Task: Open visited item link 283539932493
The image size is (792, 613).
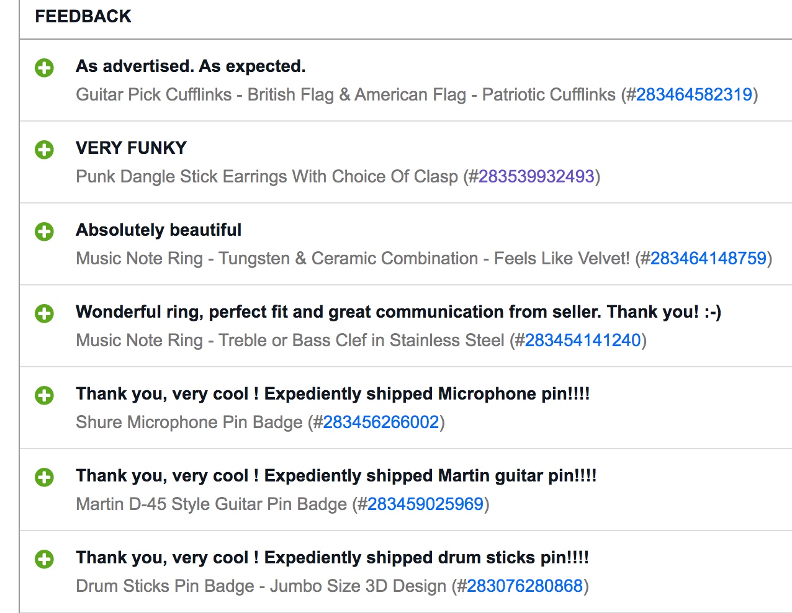Action: coord(536,176)
